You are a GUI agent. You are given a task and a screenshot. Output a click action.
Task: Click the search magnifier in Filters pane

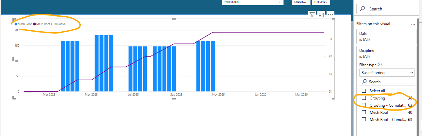coord(363,9)
